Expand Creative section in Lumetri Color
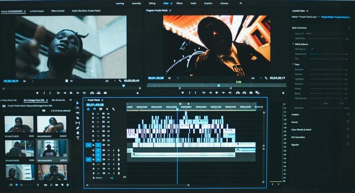Viewport: 355px width, 193px height. tap(295, 114)
